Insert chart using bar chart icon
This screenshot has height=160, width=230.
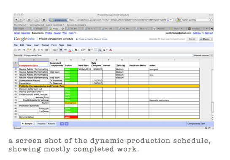(111, 50)
